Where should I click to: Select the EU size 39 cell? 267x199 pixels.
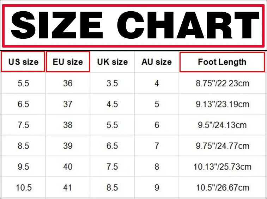tap(68, 146)
